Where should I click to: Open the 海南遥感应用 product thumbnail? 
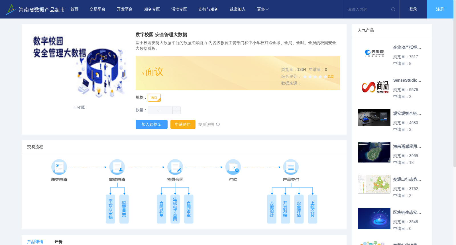click(374, 152)
